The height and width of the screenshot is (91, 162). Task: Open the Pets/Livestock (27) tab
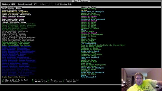pyautogui.click(x=28, y=4)
